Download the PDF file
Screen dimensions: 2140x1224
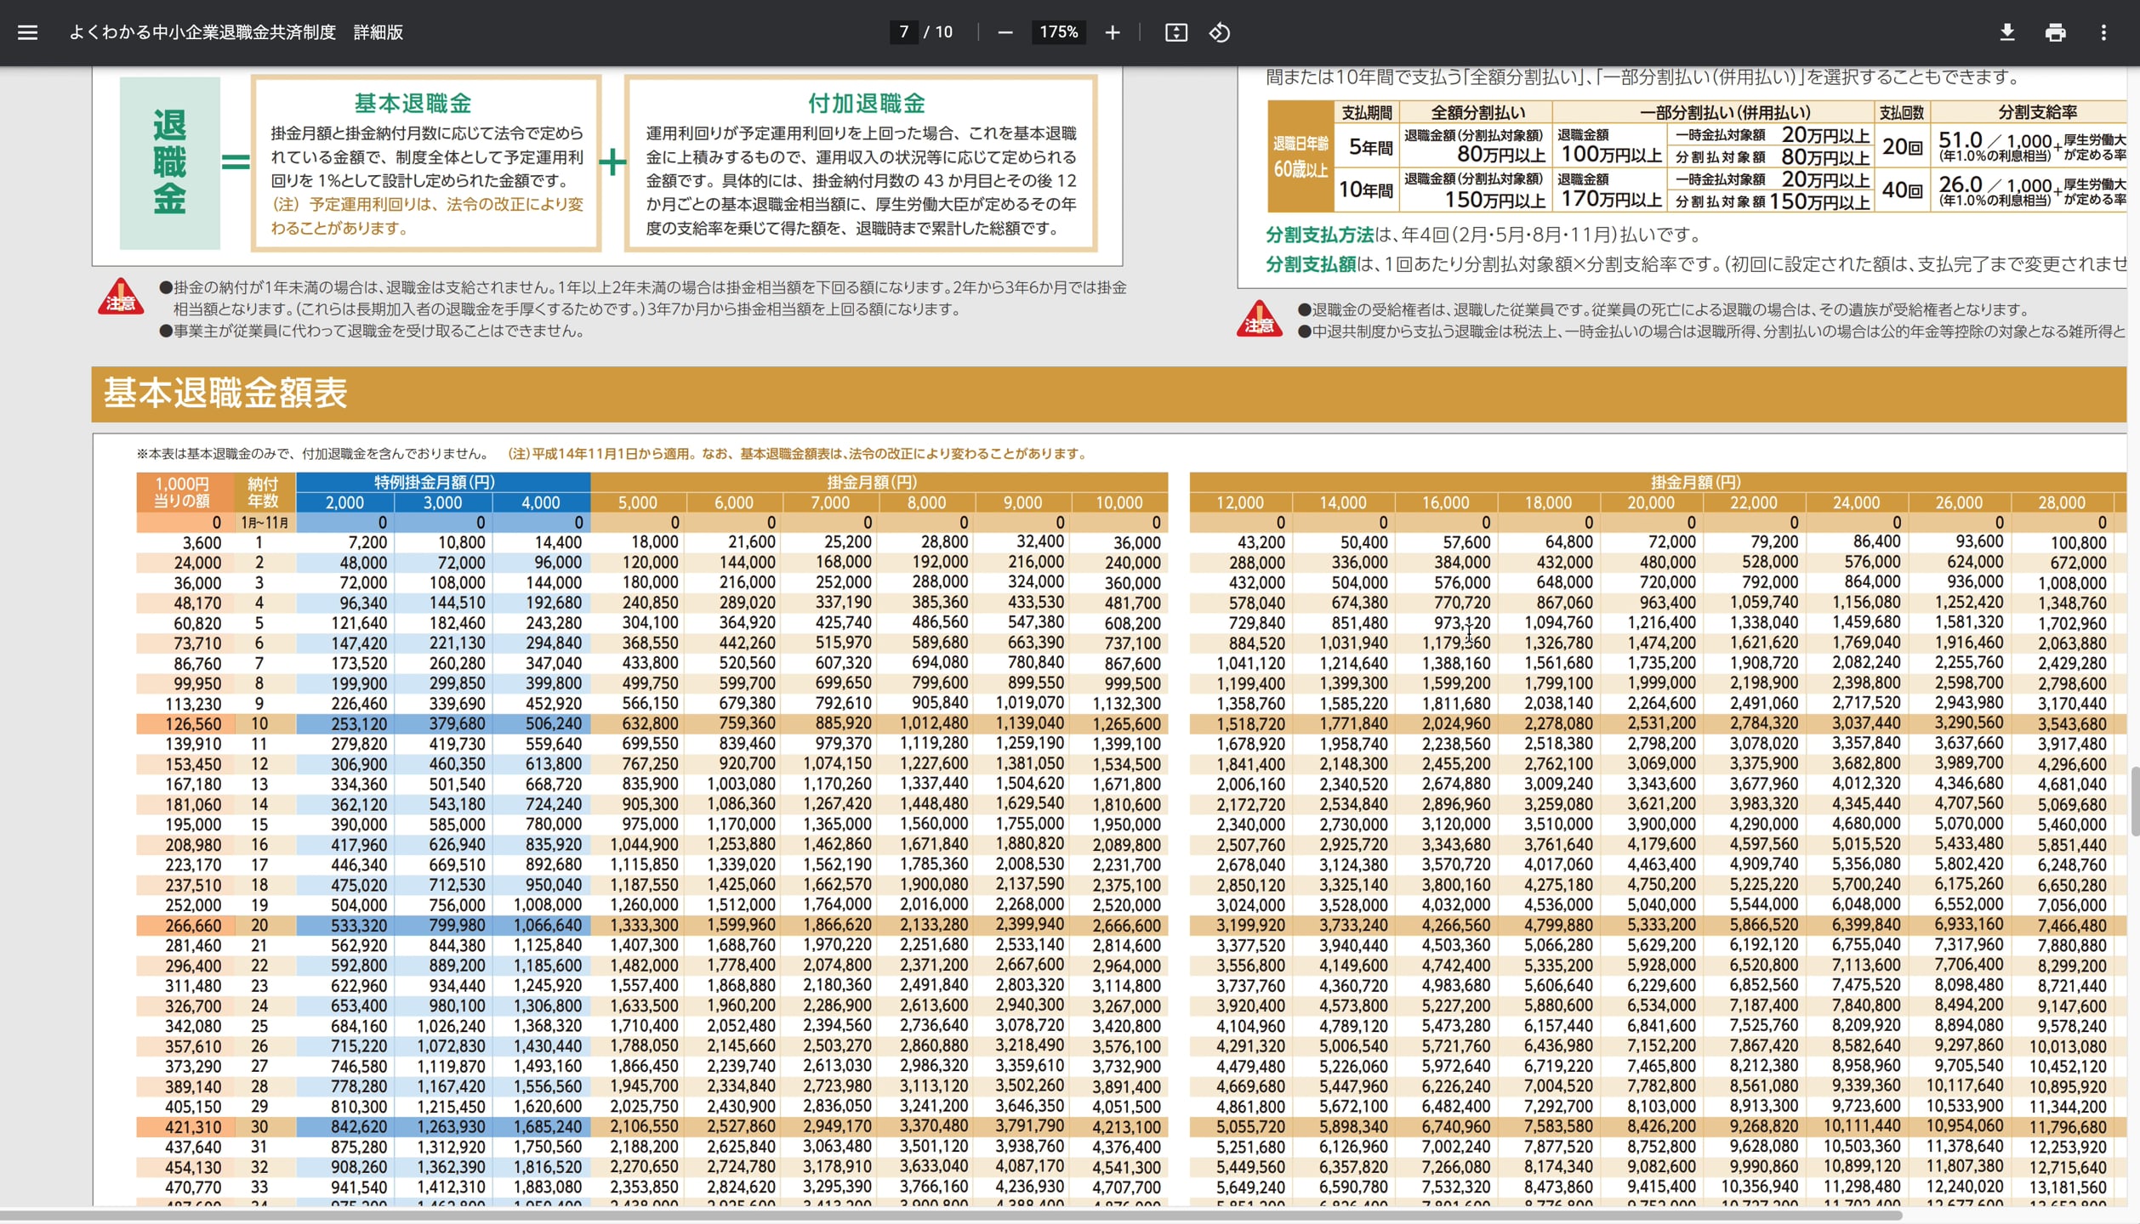[x=2007, y=32]
